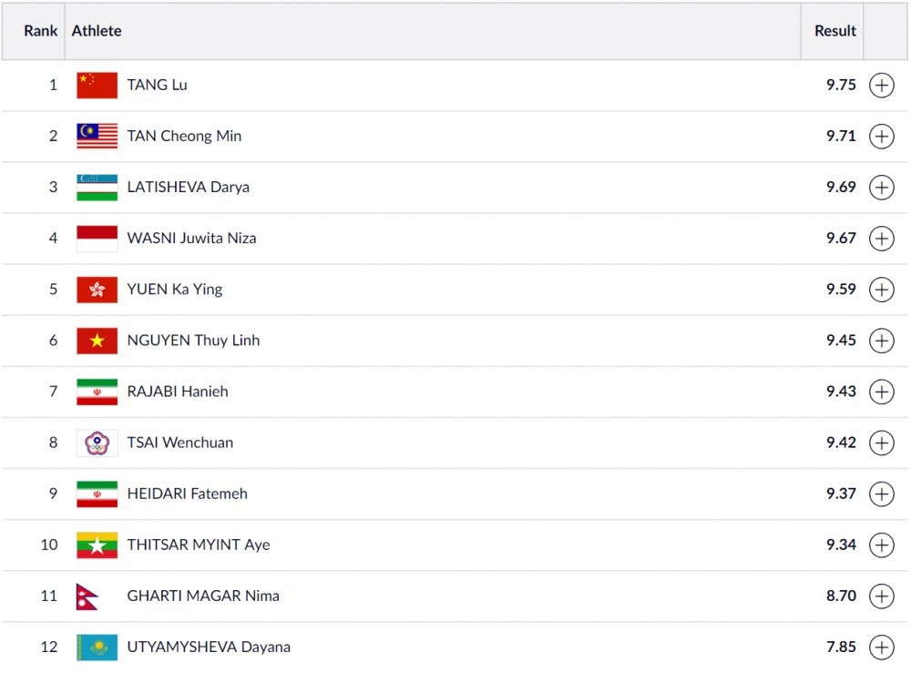The height and width of the screenshot is (683, 911).
Task: Click Myanmar flag beside THITSAR MYINT Aye
Action: coord(97,545)
